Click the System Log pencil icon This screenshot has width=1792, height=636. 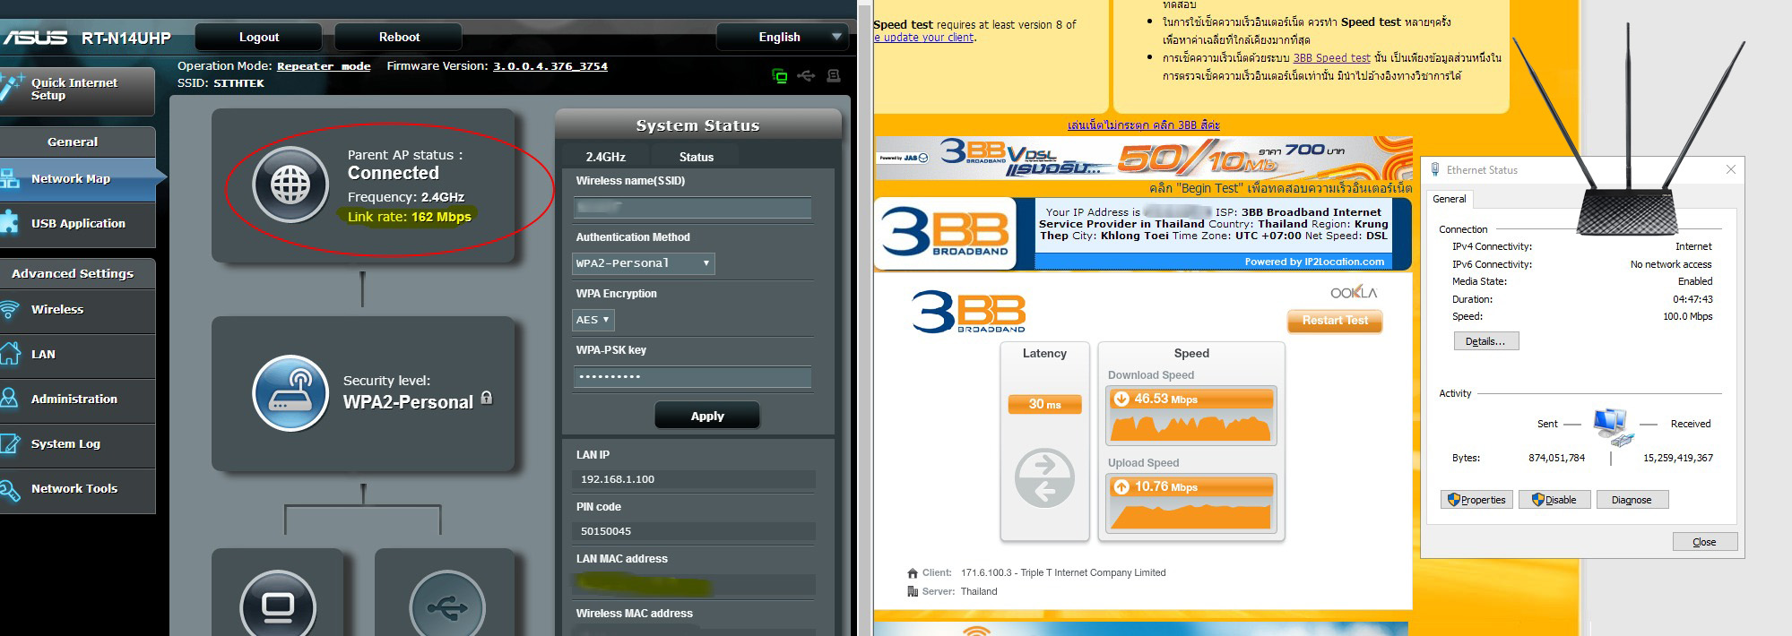pyautogui.click(x=10, y=443)
